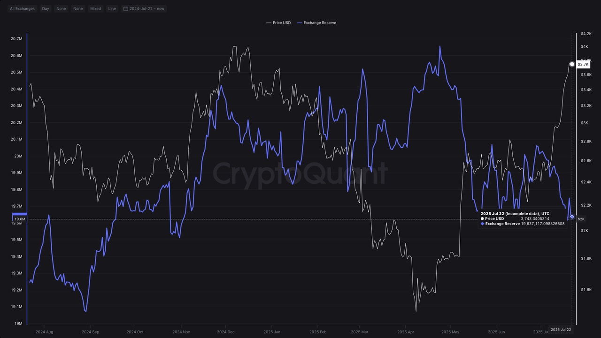Open the All Exchanges selector
601x338 pixels.
[x=22, y=8]
